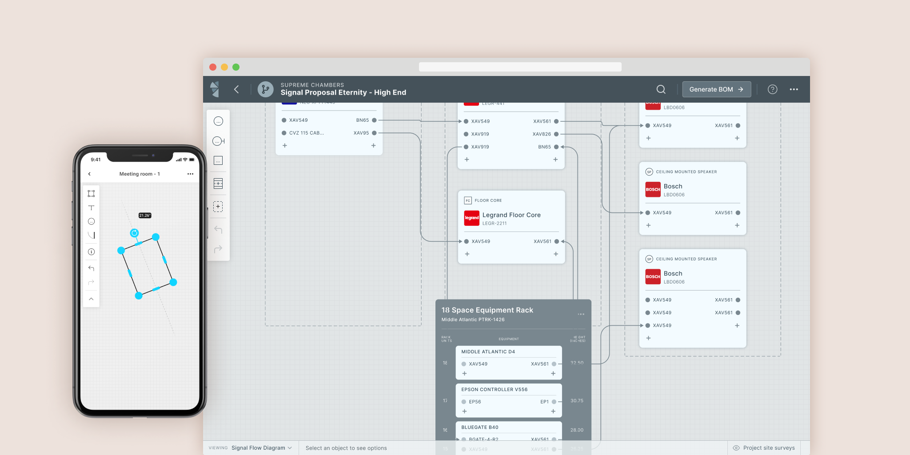This screenshot has height=455, width=910.
Task: Collapse the phone toolbar with the chevron
Action: tap(91, 299)
